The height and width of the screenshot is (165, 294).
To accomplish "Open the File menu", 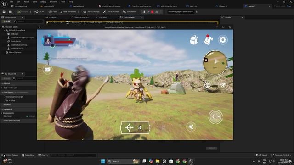I will pos(11,2).
